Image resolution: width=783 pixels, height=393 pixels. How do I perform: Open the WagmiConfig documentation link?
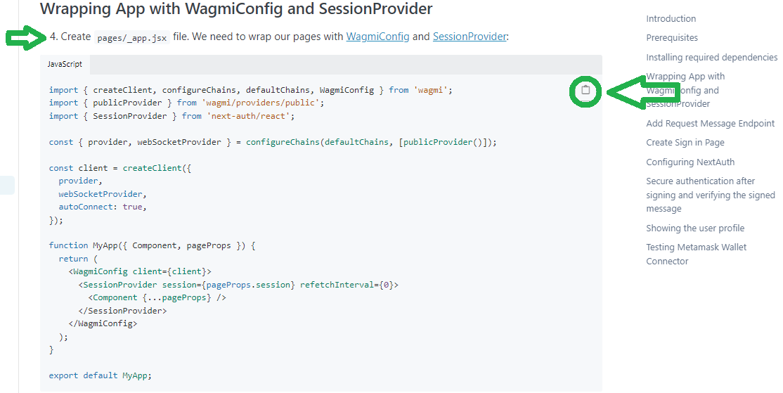tap(377, 37)
